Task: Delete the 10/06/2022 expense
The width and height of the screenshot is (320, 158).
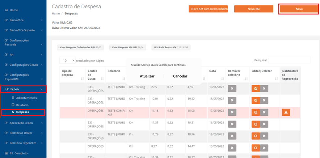Action: 264,89
